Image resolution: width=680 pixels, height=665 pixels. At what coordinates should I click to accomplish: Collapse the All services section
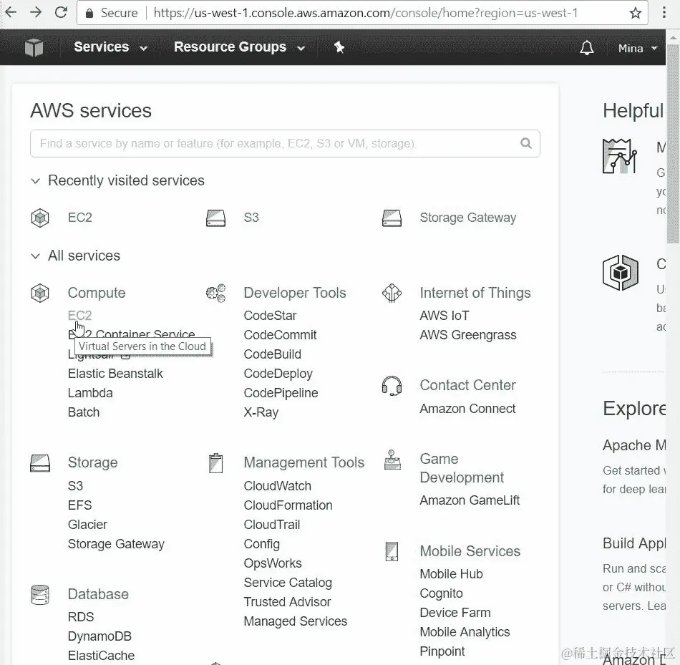pos(35,256)
